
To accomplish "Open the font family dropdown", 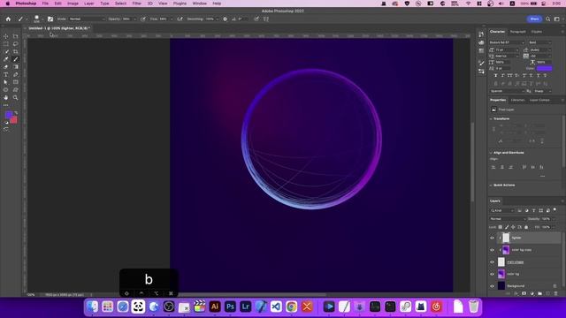I will point(507,42).
